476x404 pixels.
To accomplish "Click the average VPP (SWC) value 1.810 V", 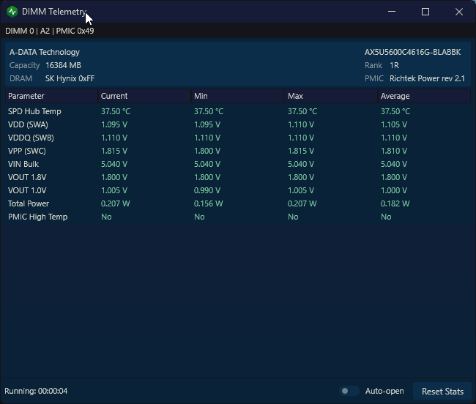I will (x=394, y=151).
